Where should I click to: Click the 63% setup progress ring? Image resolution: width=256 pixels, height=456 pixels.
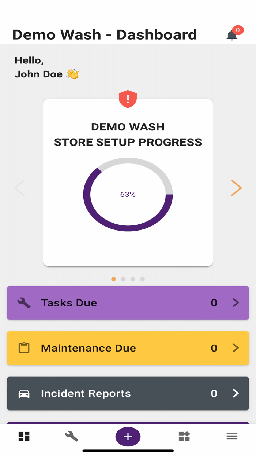[128, 195]
